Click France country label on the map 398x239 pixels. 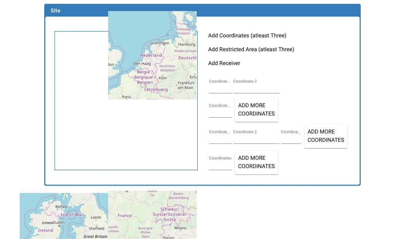[x=125, y=215]
